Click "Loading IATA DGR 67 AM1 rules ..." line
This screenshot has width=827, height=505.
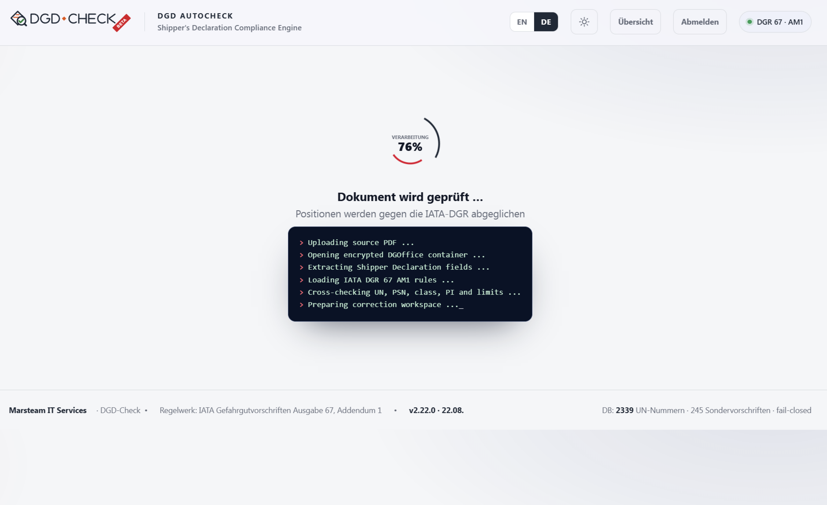click(377, 280)
